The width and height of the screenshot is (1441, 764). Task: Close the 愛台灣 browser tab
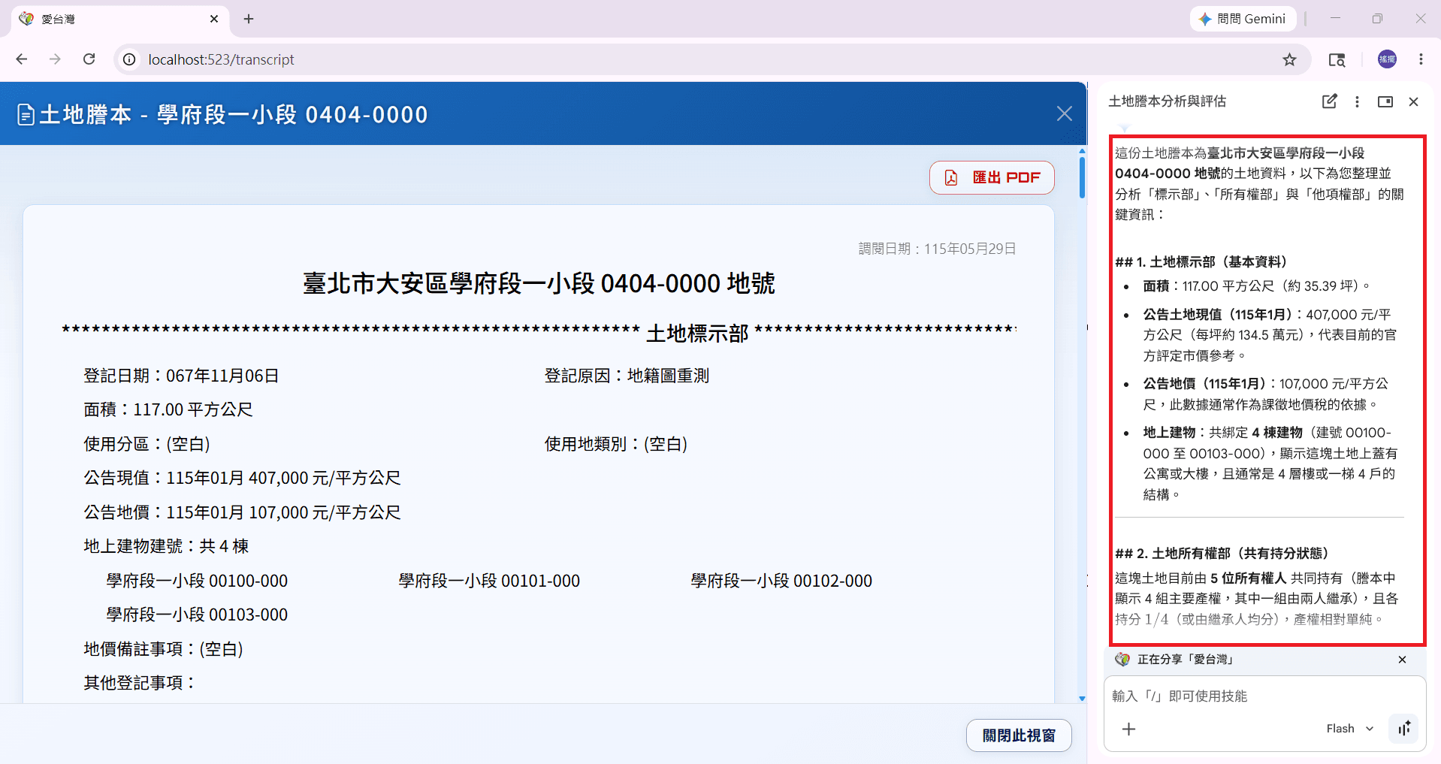click(x=214, y=19)
